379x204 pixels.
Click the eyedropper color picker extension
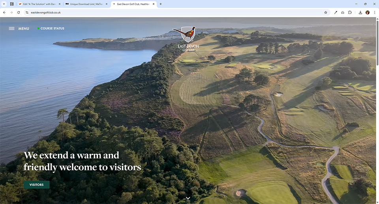[x=336, y=12]
